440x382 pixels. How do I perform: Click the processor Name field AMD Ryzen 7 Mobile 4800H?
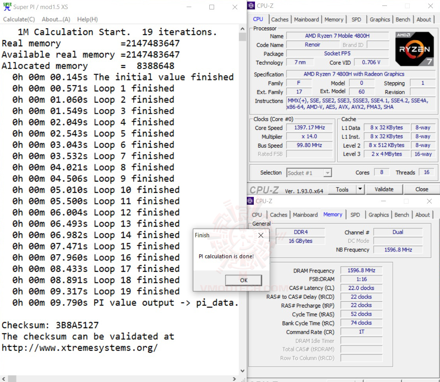click(337, 36)
